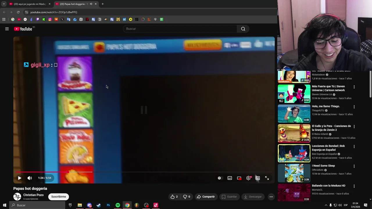Open the taskbar volume icon
Image resolution: width=372 pixels, height=209 pixels.
point(340,205)
